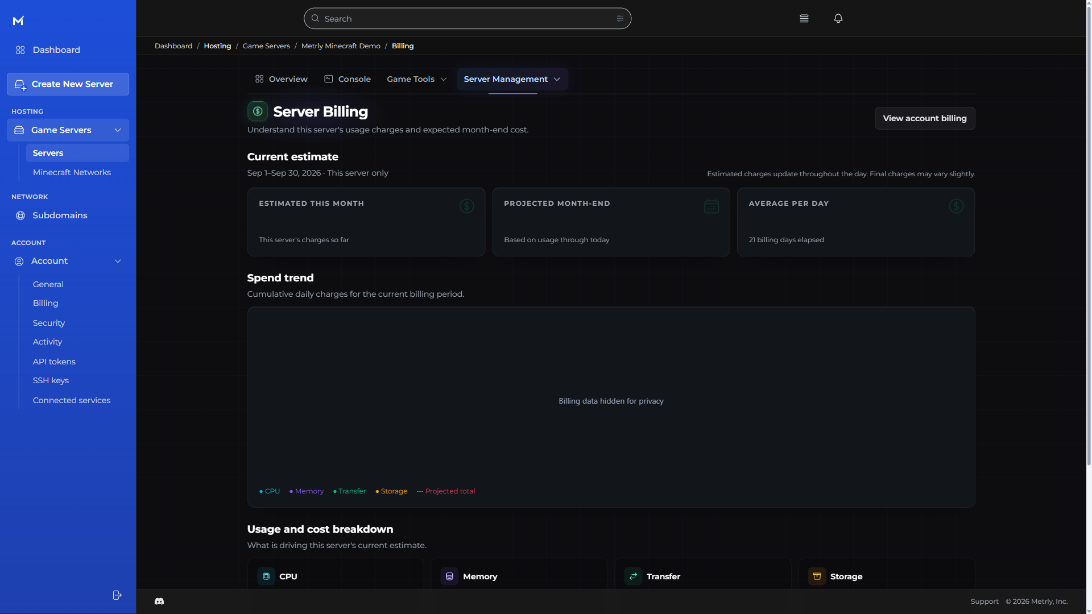
Task: Click the Create New Server button
Action: [68, 84]
